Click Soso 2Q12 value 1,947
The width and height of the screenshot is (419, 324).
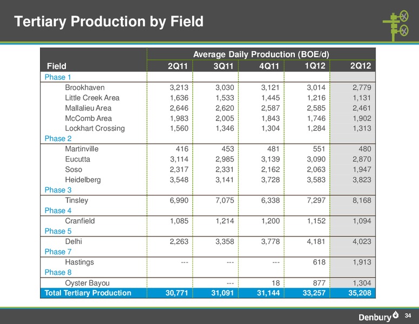point(362,170)
